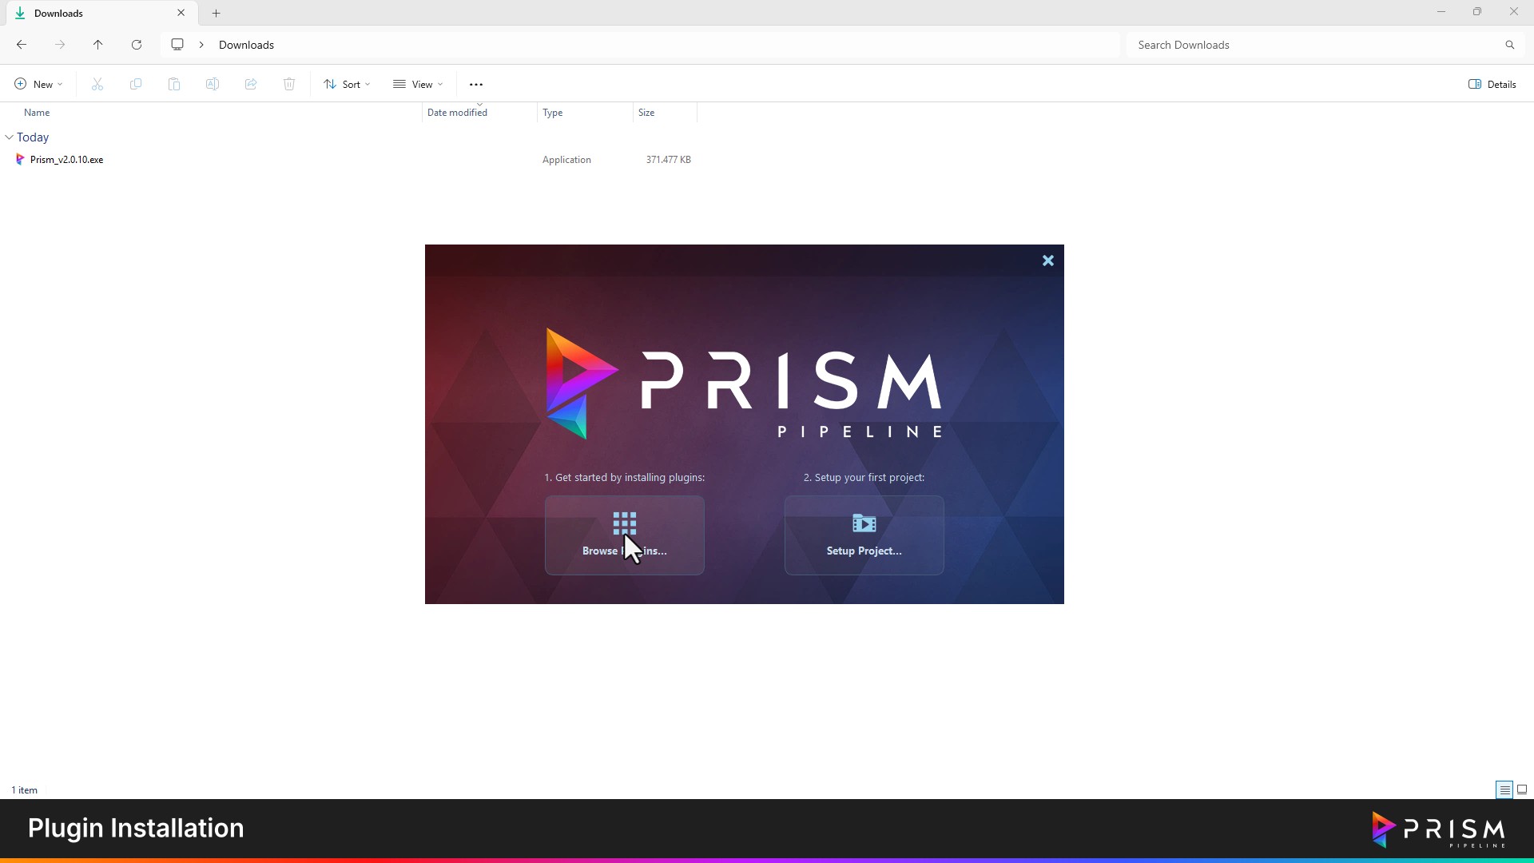Click the search magnifier icon
Viewport: 1534px width, 863px height.
(1509, 45)
